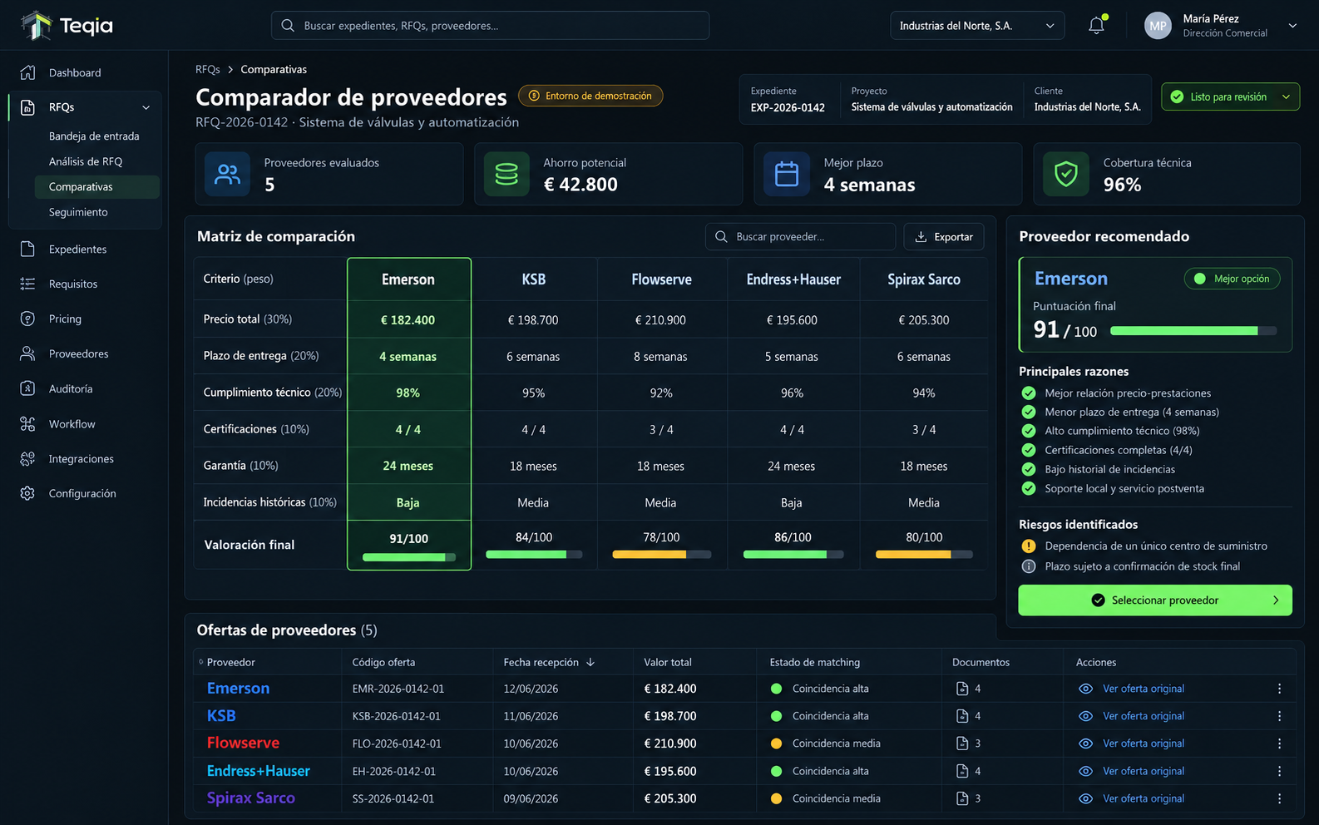Screen dimensions: 1319x825
Task: Select the Emerson column header in matrix
Action: 408,279
